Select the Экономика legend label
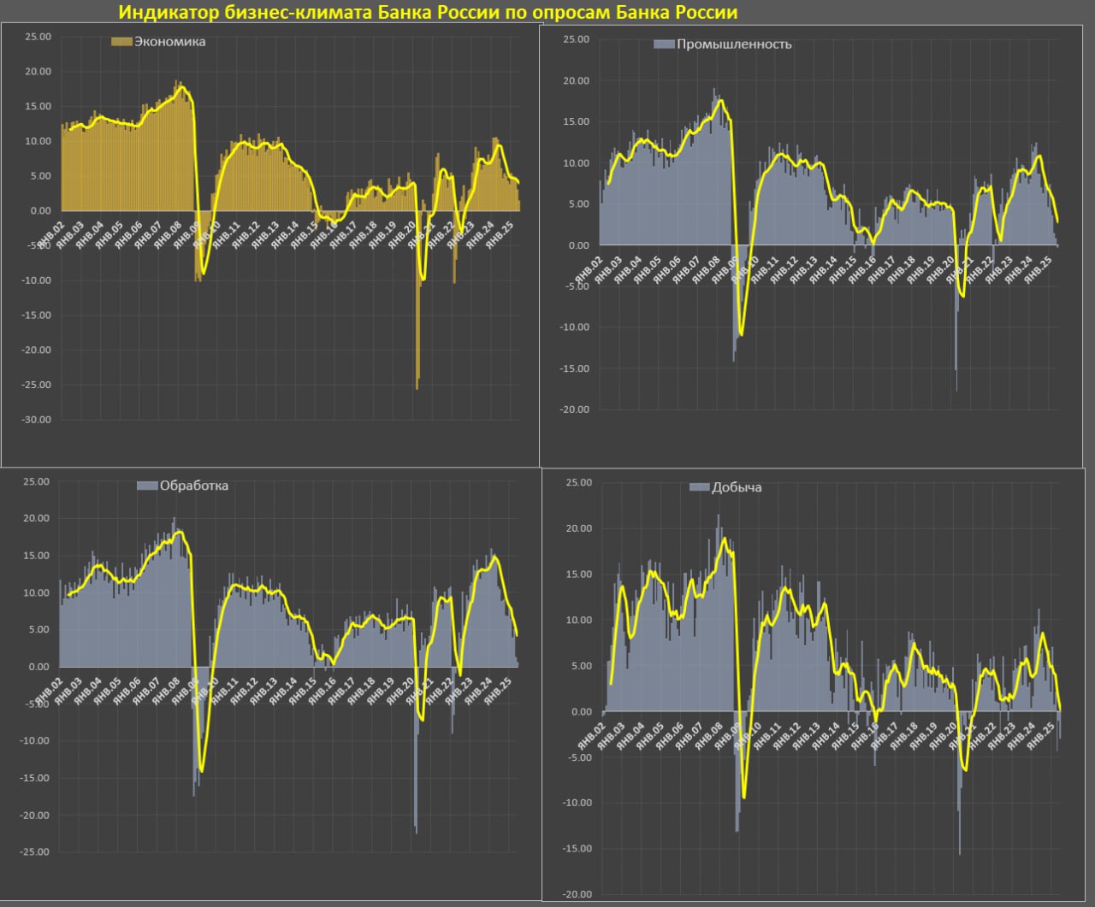The image size is (1095, 907). (x=169, y=42)
